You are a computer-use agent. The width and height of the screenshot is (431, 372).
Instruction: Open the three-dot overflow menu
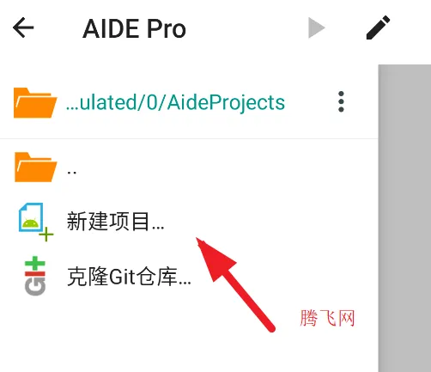(x=341, y=101)
